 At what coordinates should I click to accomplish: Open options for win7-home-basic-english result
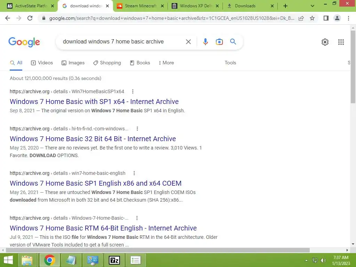(x=134, y=173)
